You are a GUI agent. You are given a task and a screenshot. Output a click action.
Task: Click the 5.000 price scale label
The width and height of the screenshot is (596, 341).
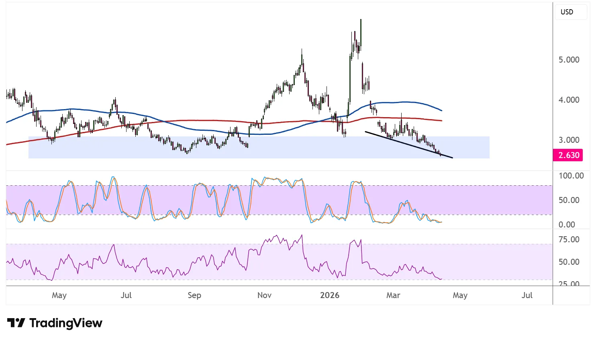(x=569, y=60)
